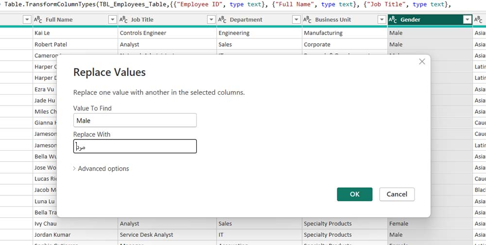Select the cell 'Manufacturing'
This screenshot has width=486, height=245.
coord(345,33)
